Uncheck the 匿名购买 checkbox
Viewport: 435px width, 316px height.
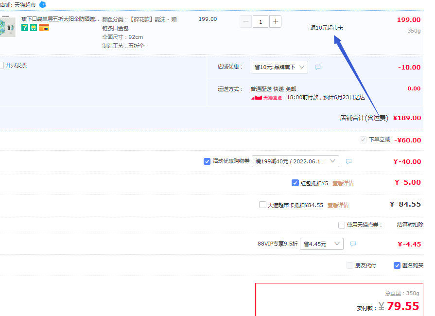coord(397,265)
